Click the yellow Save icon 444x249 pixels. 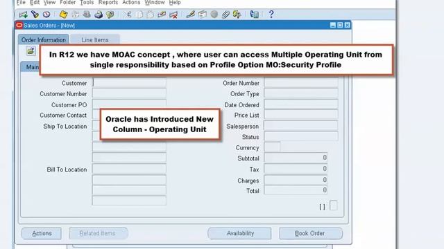tap(63, 15)
